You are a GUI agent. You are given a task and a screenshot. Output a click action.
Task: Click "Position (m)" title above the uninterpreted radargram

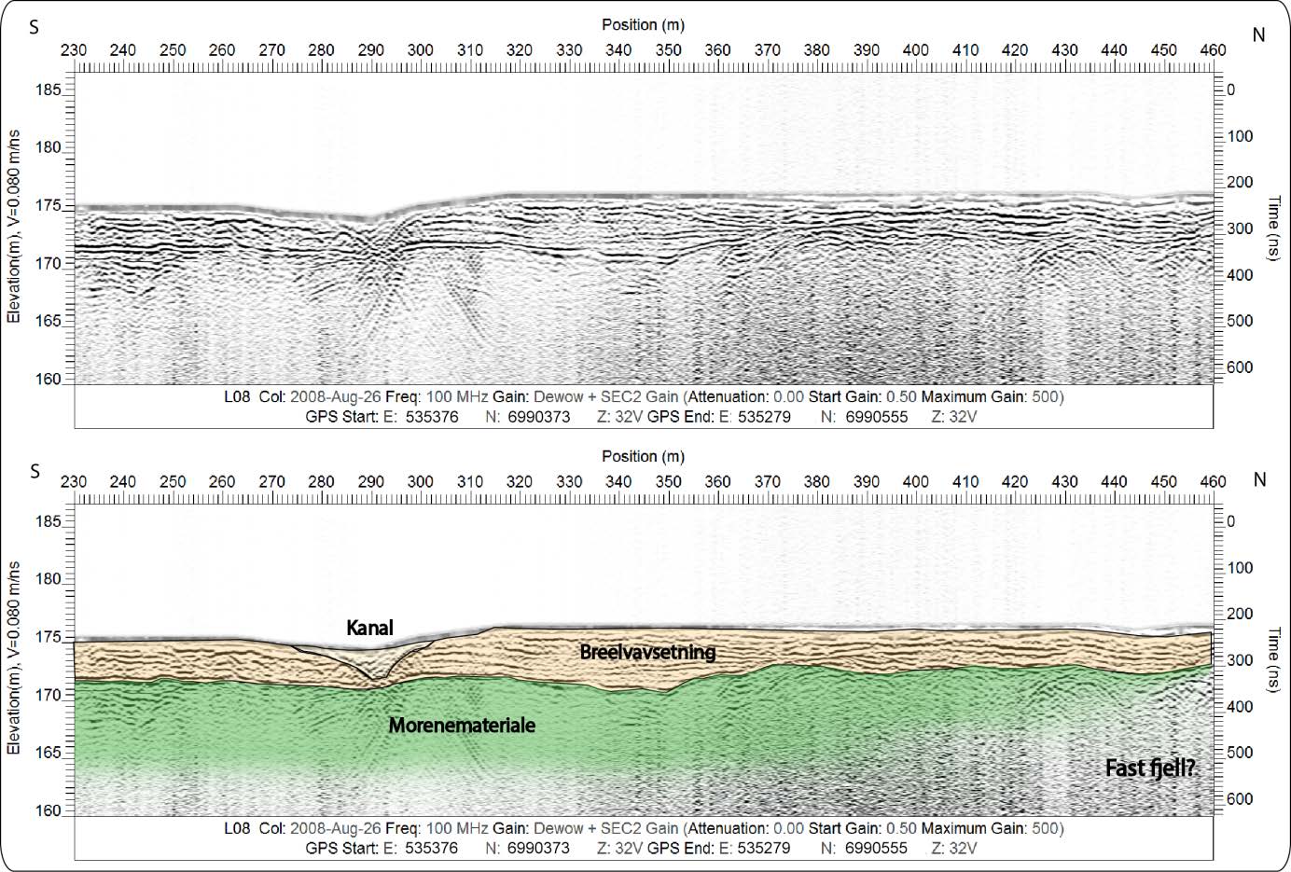click(643, 25)
